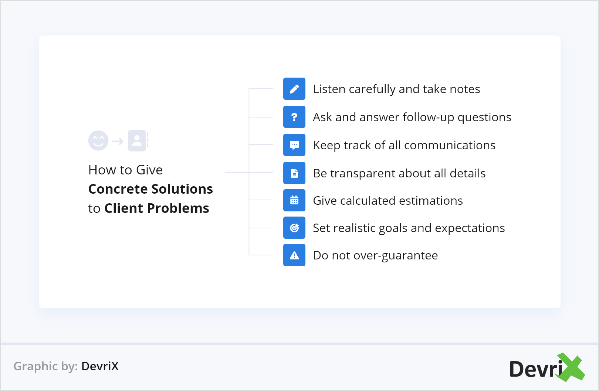Click "Listen carefully and take notes" text
This screenshot has height=391, width=599.
(396, 89)
